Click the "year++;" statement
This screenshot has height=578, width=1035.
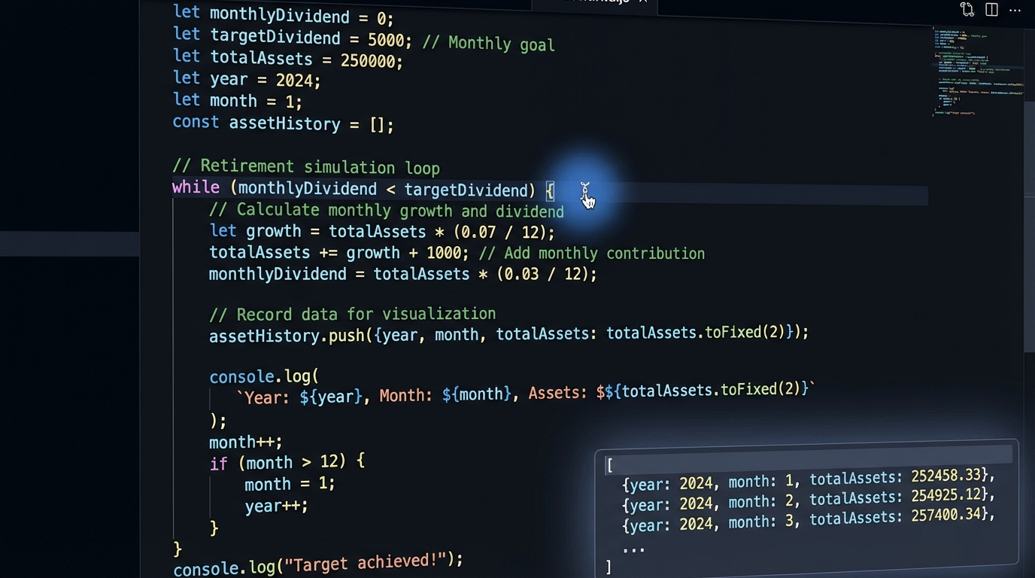(x=276, y=506)
